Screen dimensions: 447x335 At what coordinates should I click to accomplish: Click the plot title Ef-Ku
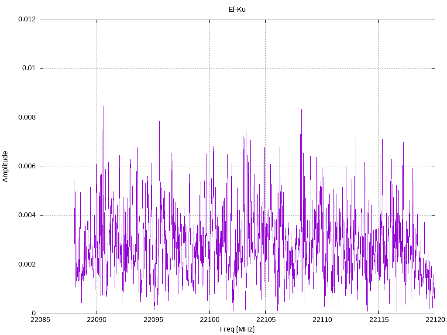[x=237, y=10]
